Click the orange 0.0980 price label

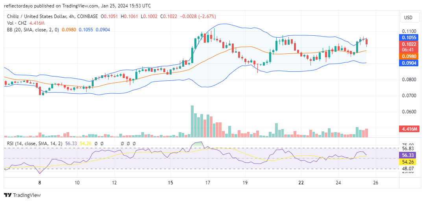(408, 56)
